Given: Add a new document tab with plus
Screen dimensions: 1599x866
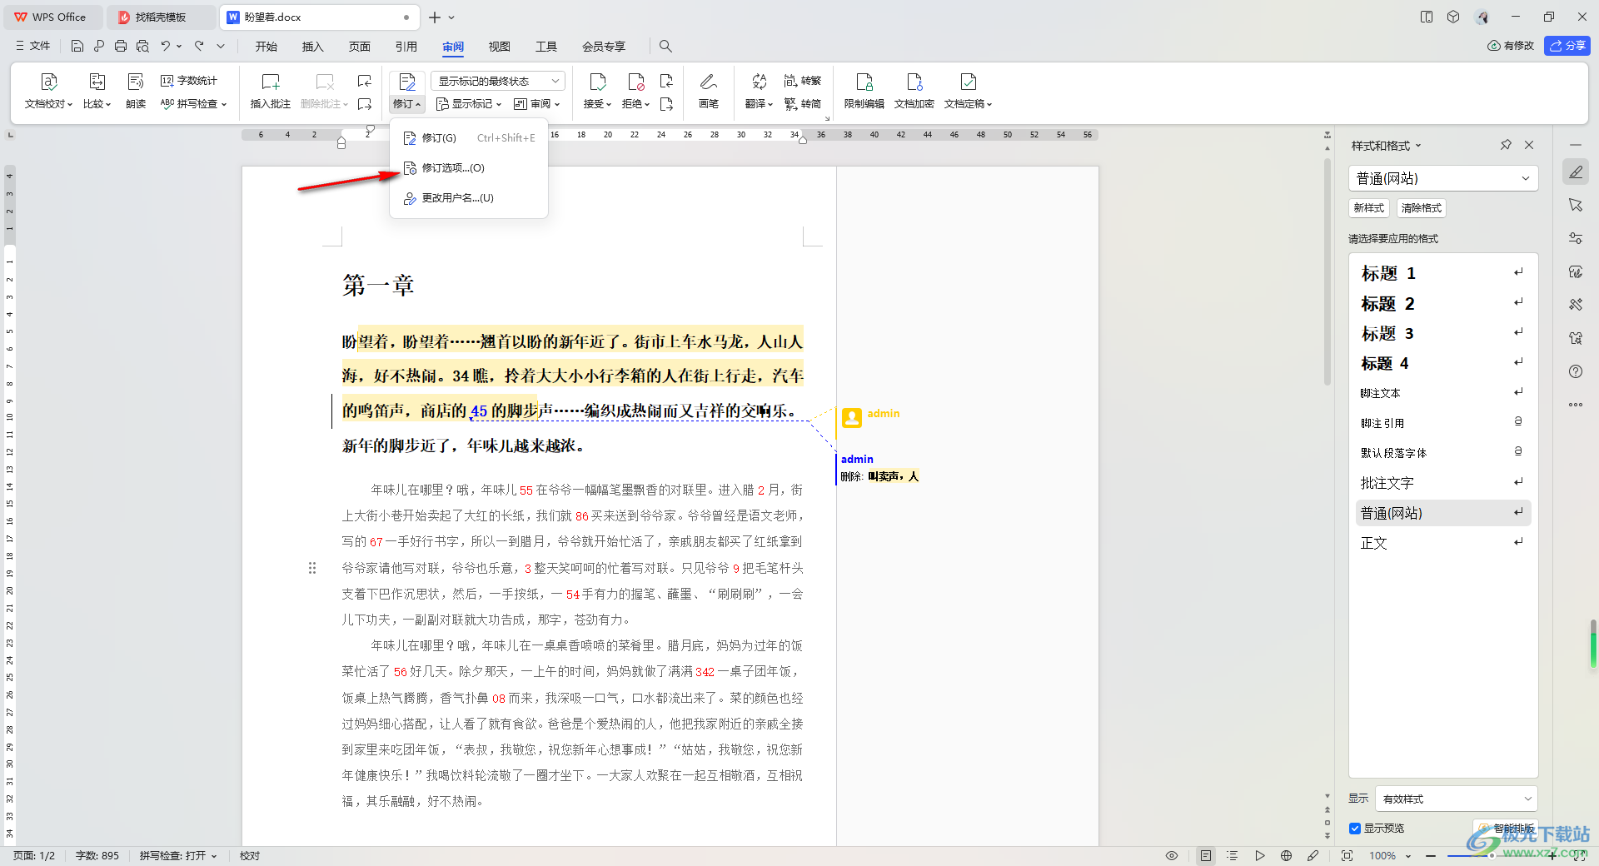Looking at the screenshot, I should point(435,17).
